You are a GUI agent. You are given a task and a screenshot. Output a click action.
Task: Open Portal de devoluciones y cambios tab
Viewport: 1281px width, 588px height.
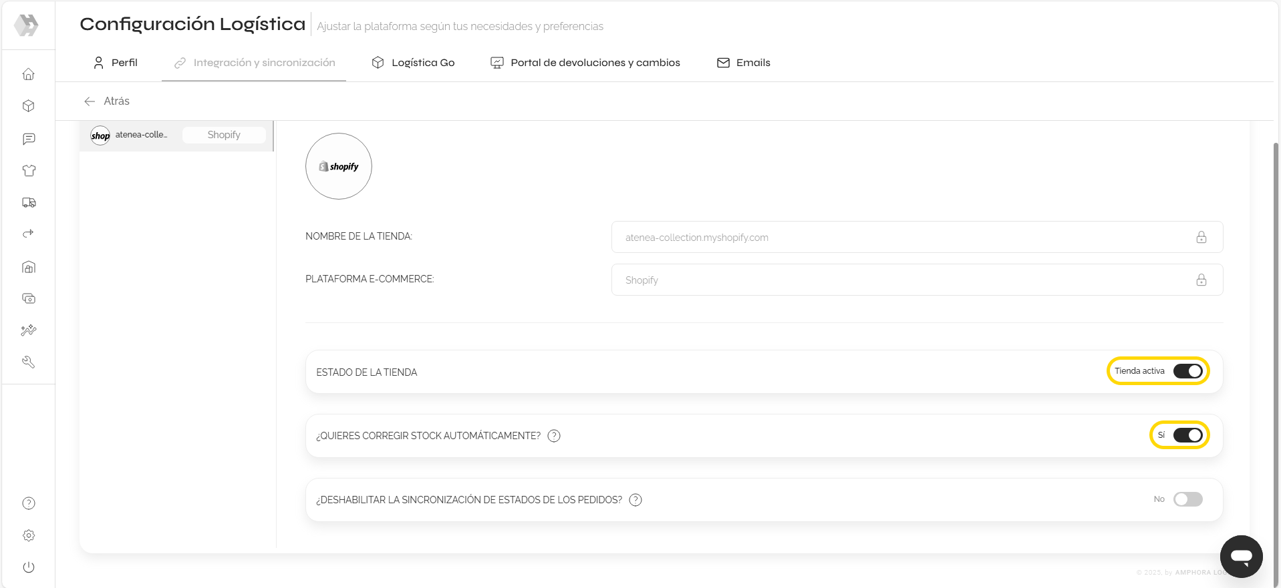585,63
